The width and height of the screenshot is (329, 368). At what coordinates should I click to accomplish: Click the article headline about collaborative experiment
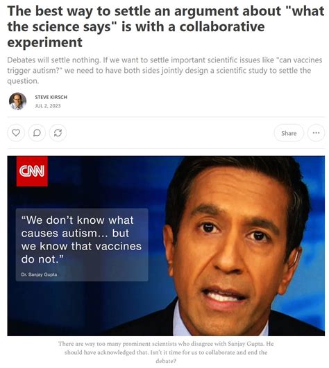click(x=165, y=26)
